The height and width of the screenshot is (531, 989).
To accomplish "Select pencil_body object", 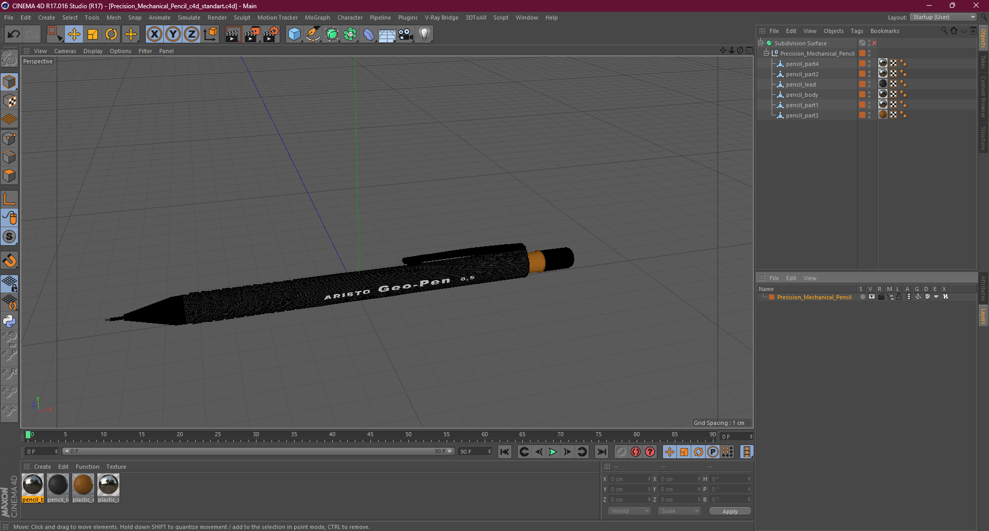I will coord(802,95).
